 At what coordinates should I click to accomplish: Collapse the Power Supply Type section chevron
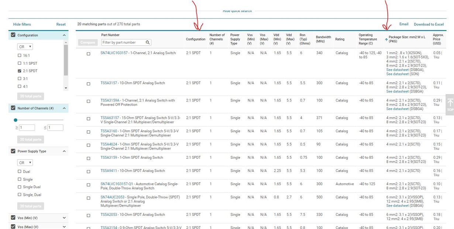(x=64, y=151)
